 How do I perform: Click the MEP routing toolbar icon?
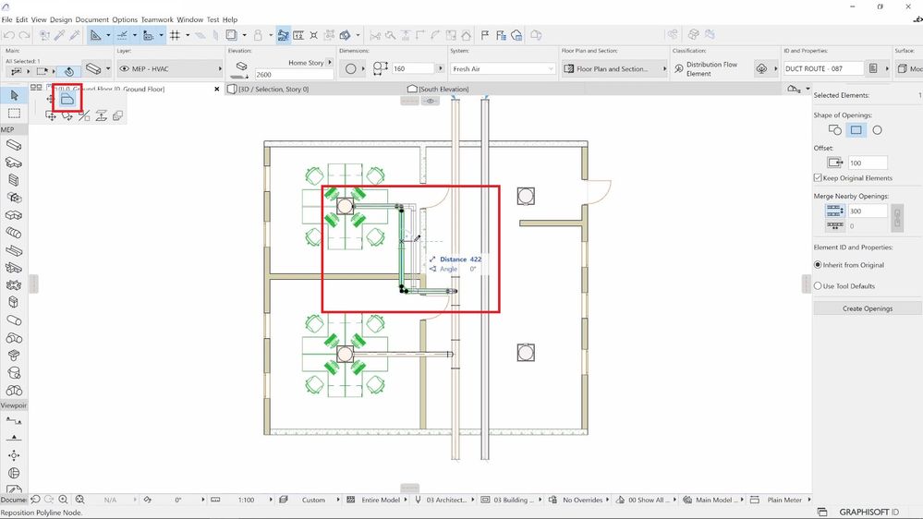pos(283,35)
